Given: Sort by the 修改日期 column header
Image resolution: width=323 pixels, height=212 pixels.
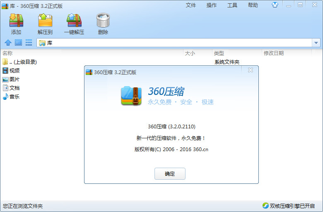Looking at the screenshot, I should [x=274, y=53].
